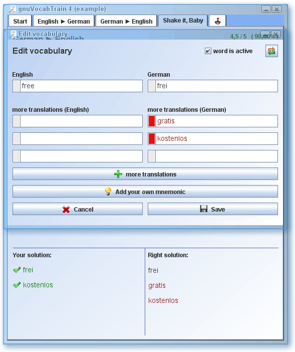Click Add your own mnemonic button
This screenshot has width=295, height=352.
click(145, 192)
